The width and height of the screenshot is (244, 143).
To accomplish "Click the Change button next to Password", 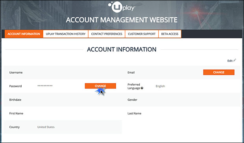I will 100,86.
